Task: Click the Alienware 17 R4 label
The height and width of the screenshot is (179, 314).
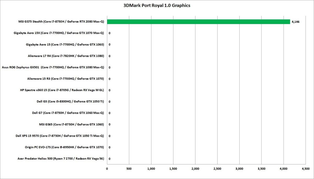Action: click(x=66, y=56)
